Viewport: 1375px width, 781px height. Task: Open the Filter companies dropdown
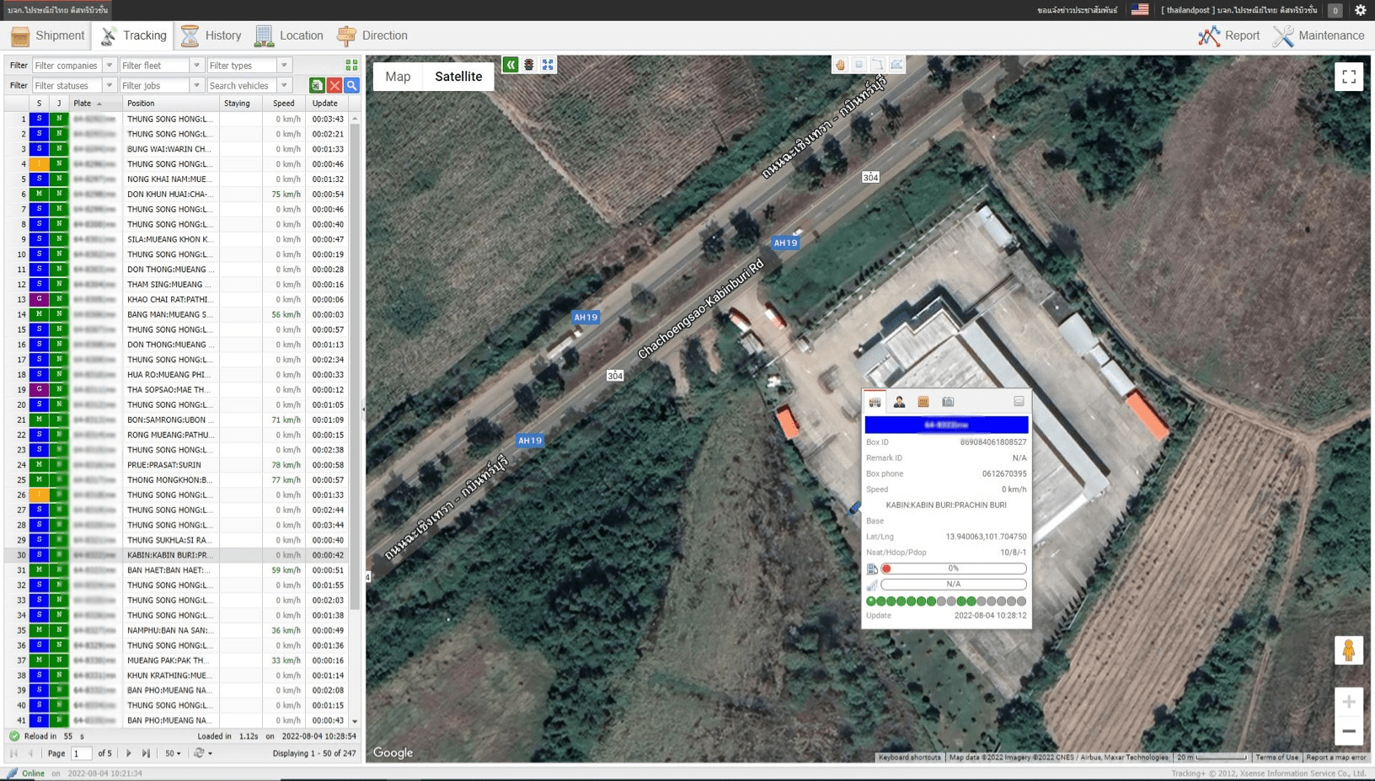(110, 65)
